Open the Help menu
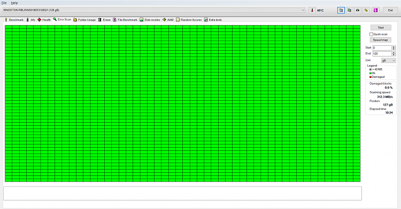 tap(14, 3)
